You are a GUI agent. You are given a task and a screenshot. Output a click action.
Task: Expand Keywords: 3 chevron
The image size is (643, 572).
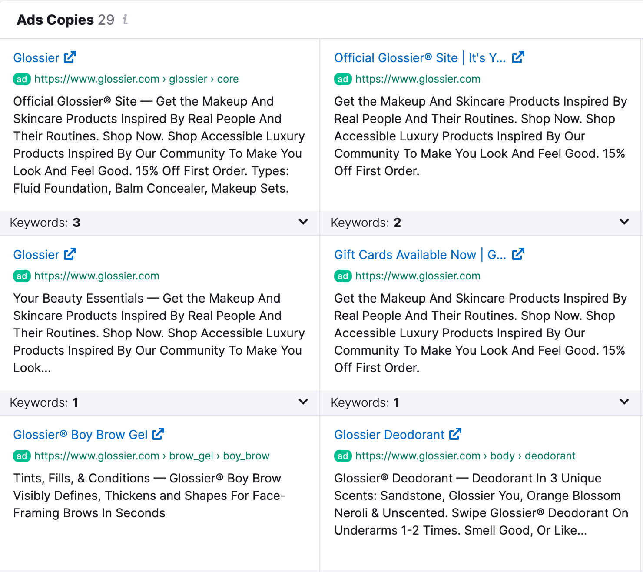coord(303,222)
